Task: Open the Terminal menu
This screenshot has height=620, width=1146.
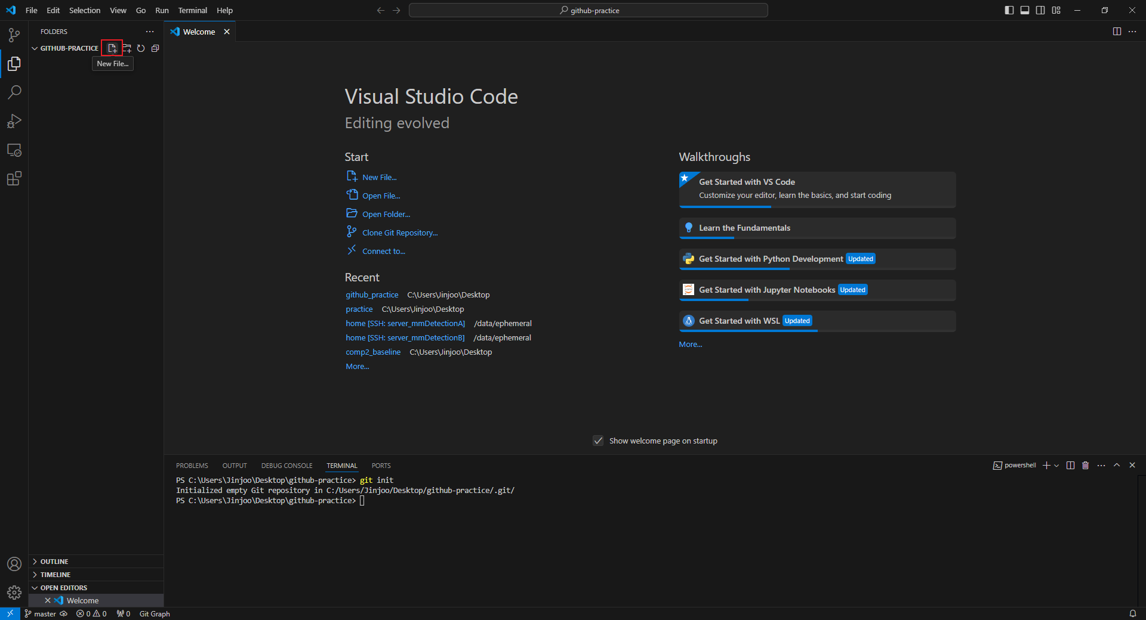Action: point(192,10)
